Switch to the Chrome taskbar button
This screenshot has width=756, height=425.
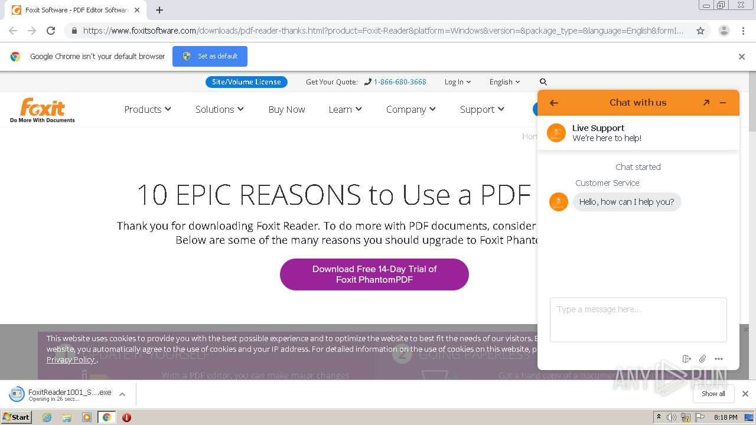point(106,417)
